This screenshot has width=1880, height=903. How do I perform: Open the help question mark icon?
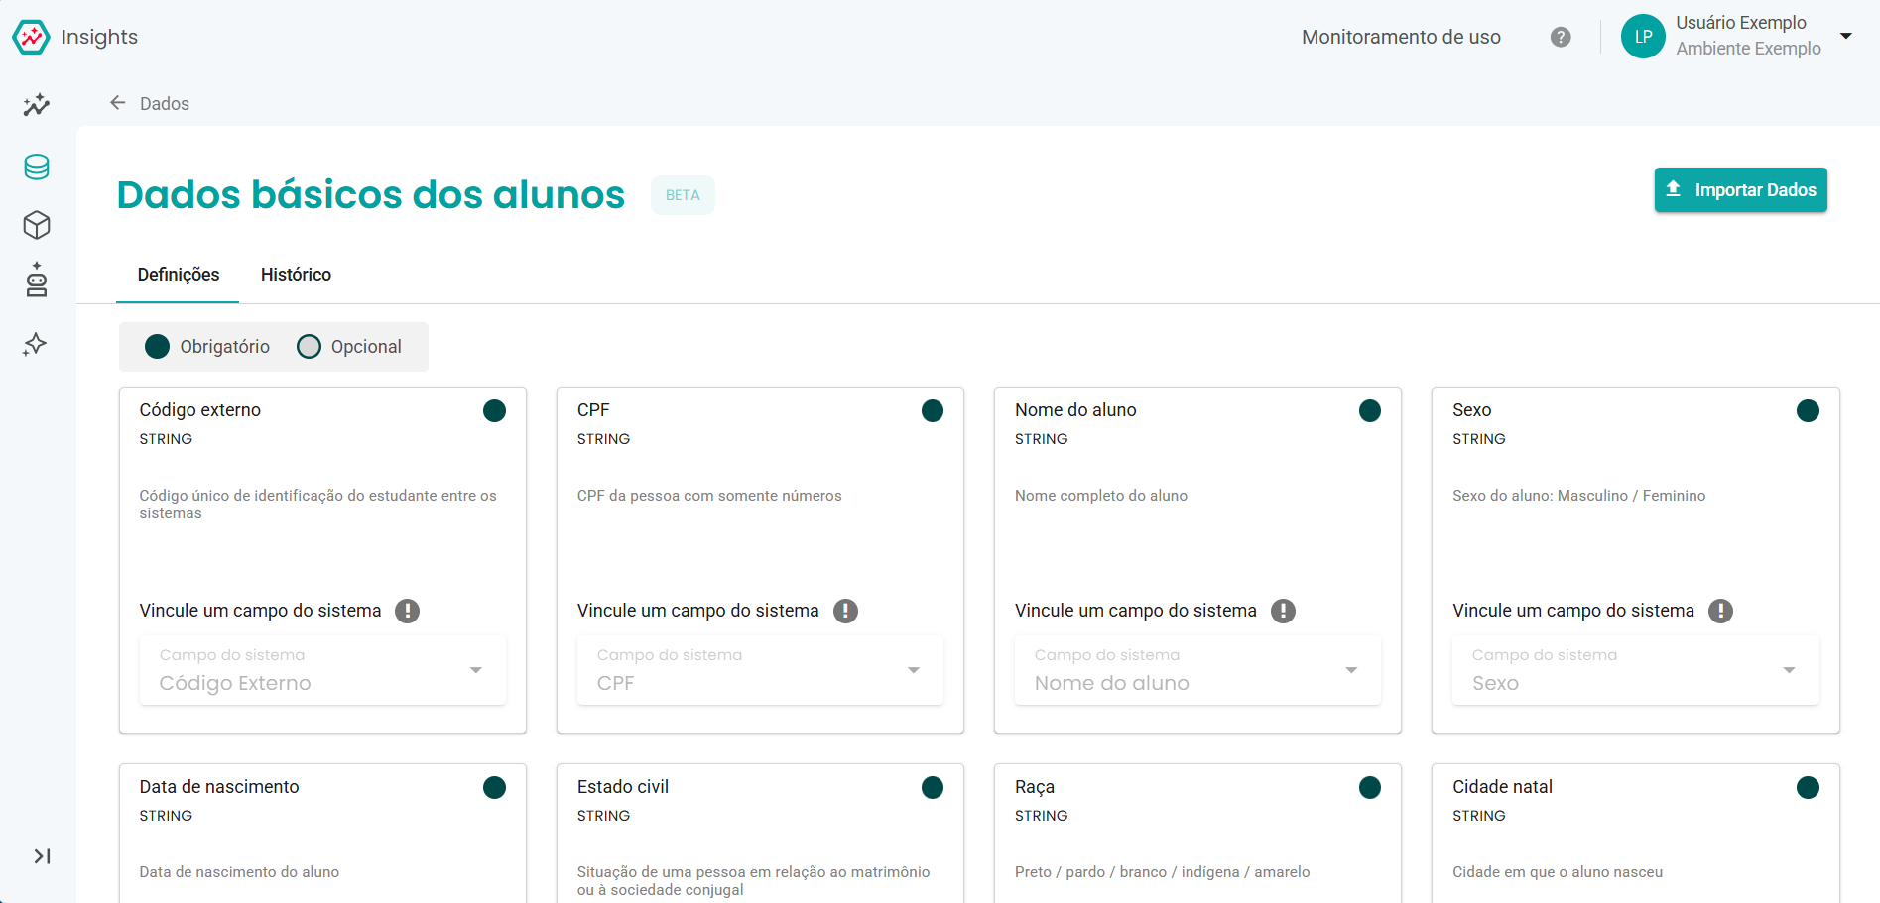click(x=1561, y=37)
